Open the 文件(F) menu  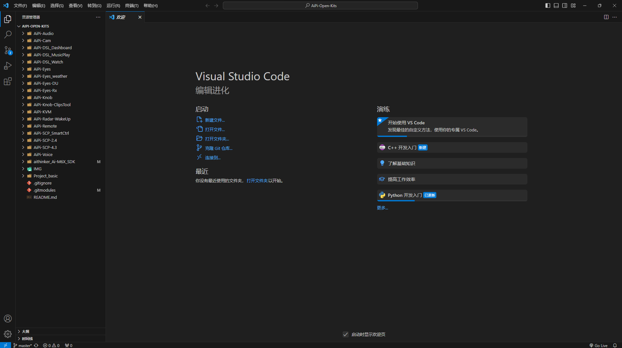pyautogui.click(x=20, y=6)
